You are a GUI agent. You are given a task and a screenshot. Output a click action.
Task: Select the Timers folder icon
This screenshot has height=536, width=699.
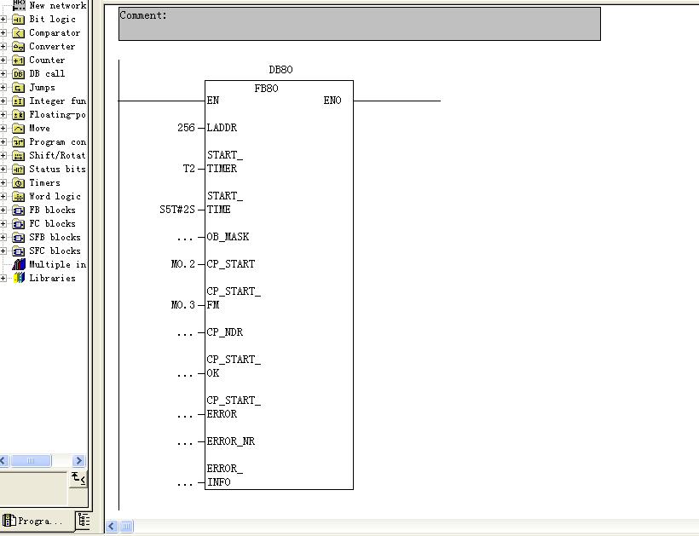[18, 182]
